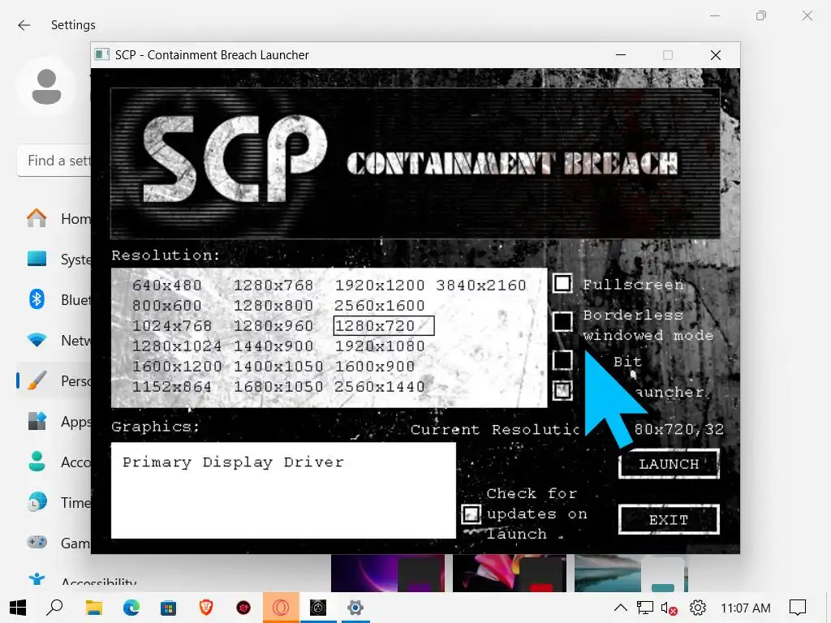The width and height of the screenshot is (831, 623).
Task: Open Accounts in Settings sidebar
Action: coord(58,462)
